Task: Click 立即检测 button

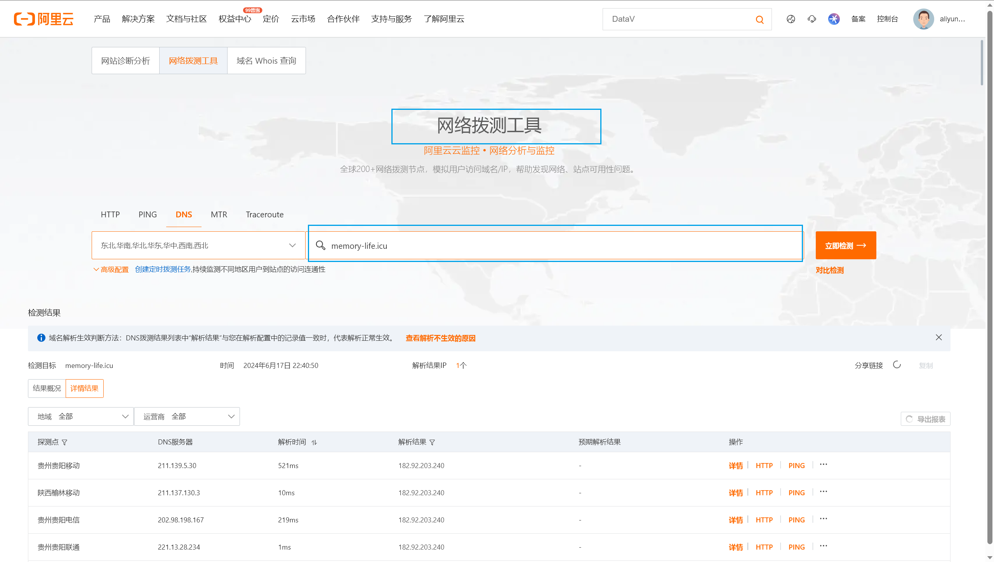Action: 846,245
